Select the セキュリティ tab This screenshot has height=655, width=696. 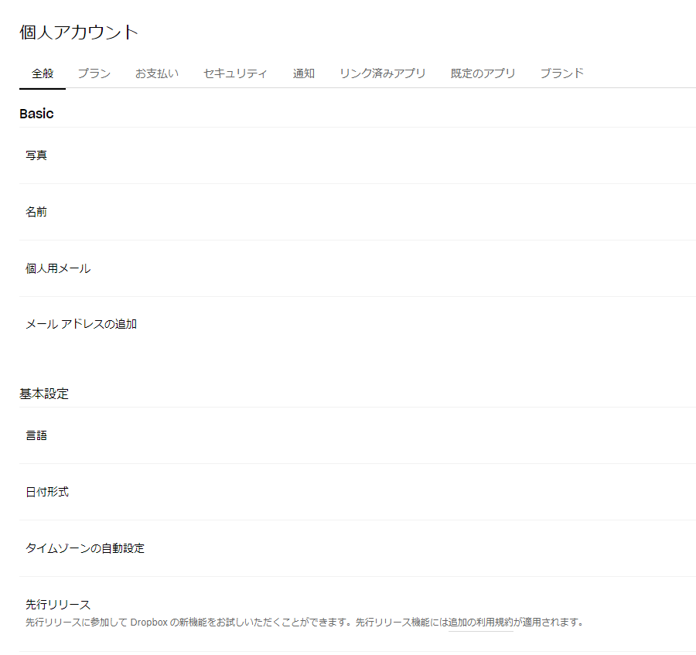click(235, 73)
